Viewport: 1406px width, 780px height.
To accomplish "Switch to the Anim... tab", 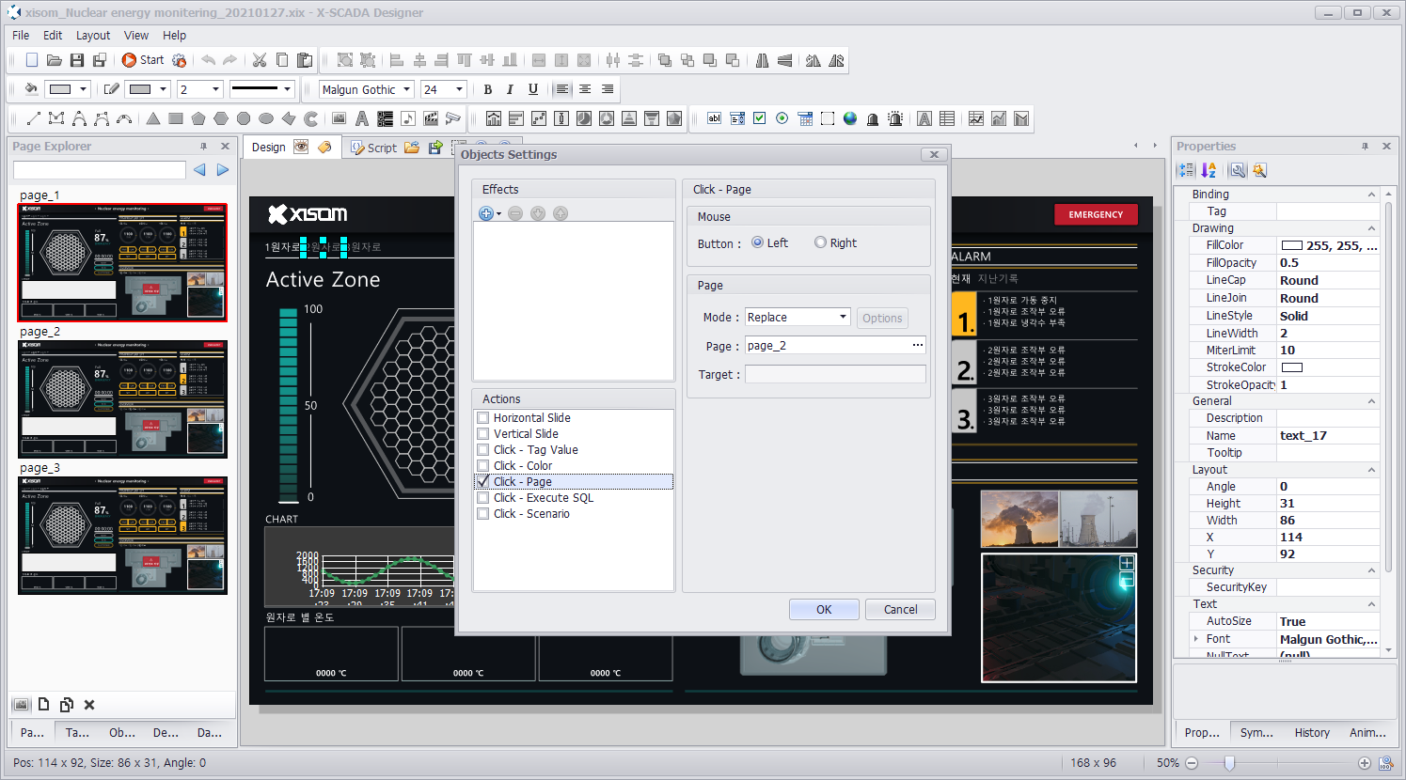I will [x=1367, y=733].
